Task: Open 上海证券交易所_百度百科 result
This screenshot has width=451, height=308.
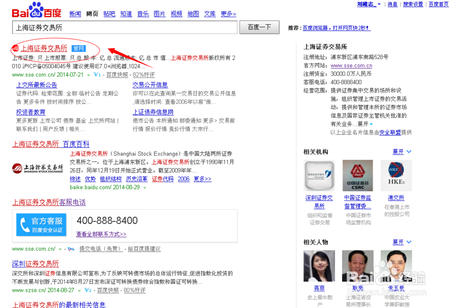Action: coord(51,144)
